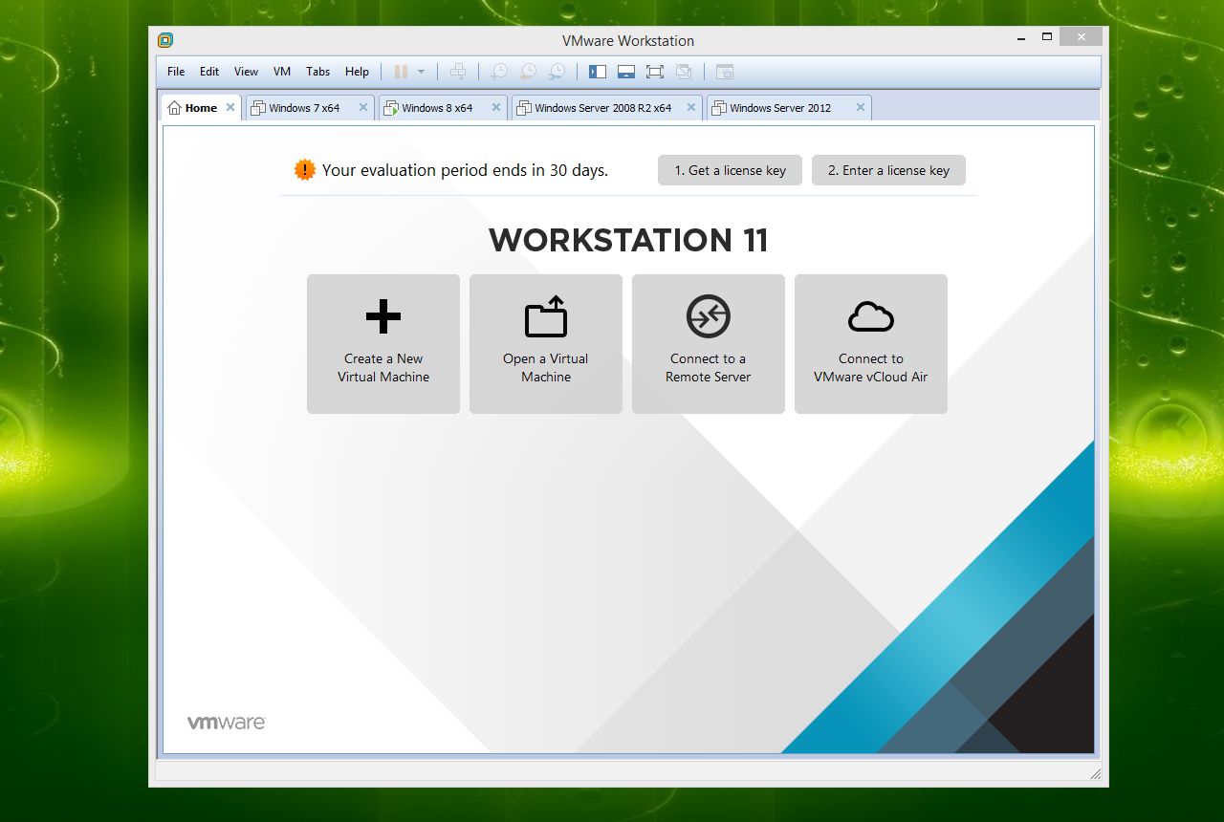Open the Tabs menu
1224x822 pixels.
[x=318, y=72]
